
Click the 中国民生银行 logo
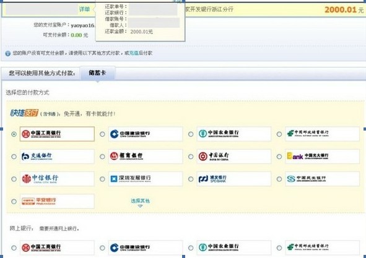[x=307, y=179]
